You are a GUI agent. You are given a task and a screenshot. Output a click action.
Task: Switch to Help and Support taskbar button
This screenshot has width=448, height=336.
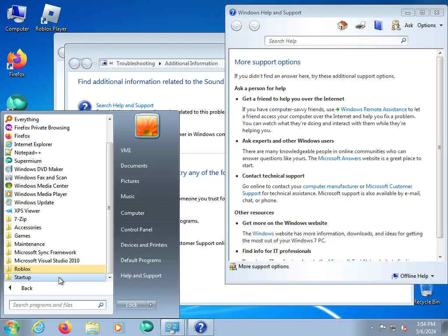(200, 327)
